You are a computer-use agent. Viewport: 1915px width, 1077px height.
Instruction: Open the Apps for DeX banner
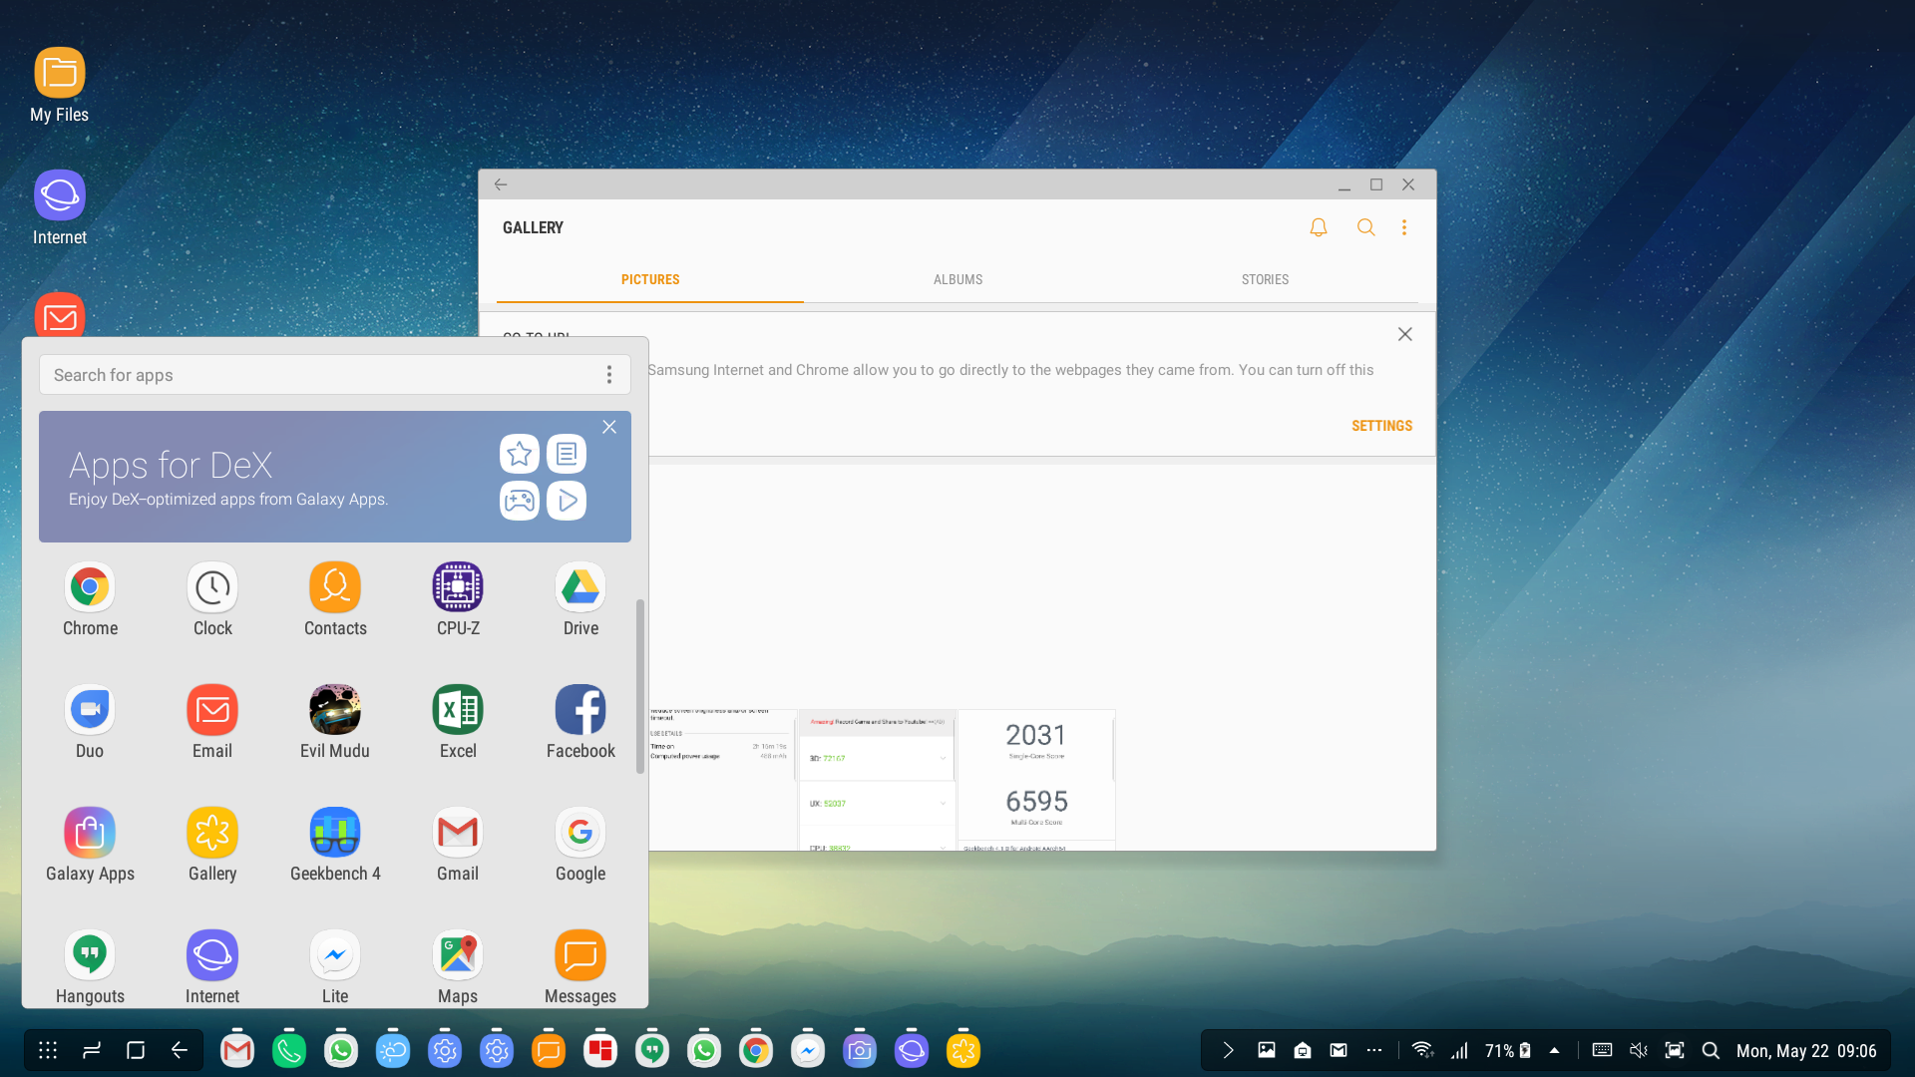click(x=335, y=477)
